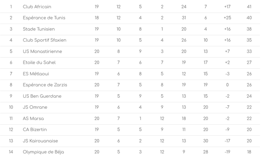The height and width of the screenshot is (157, 261).
Task: Open the JS Omrane team link
Action: (x=35, y=107)
